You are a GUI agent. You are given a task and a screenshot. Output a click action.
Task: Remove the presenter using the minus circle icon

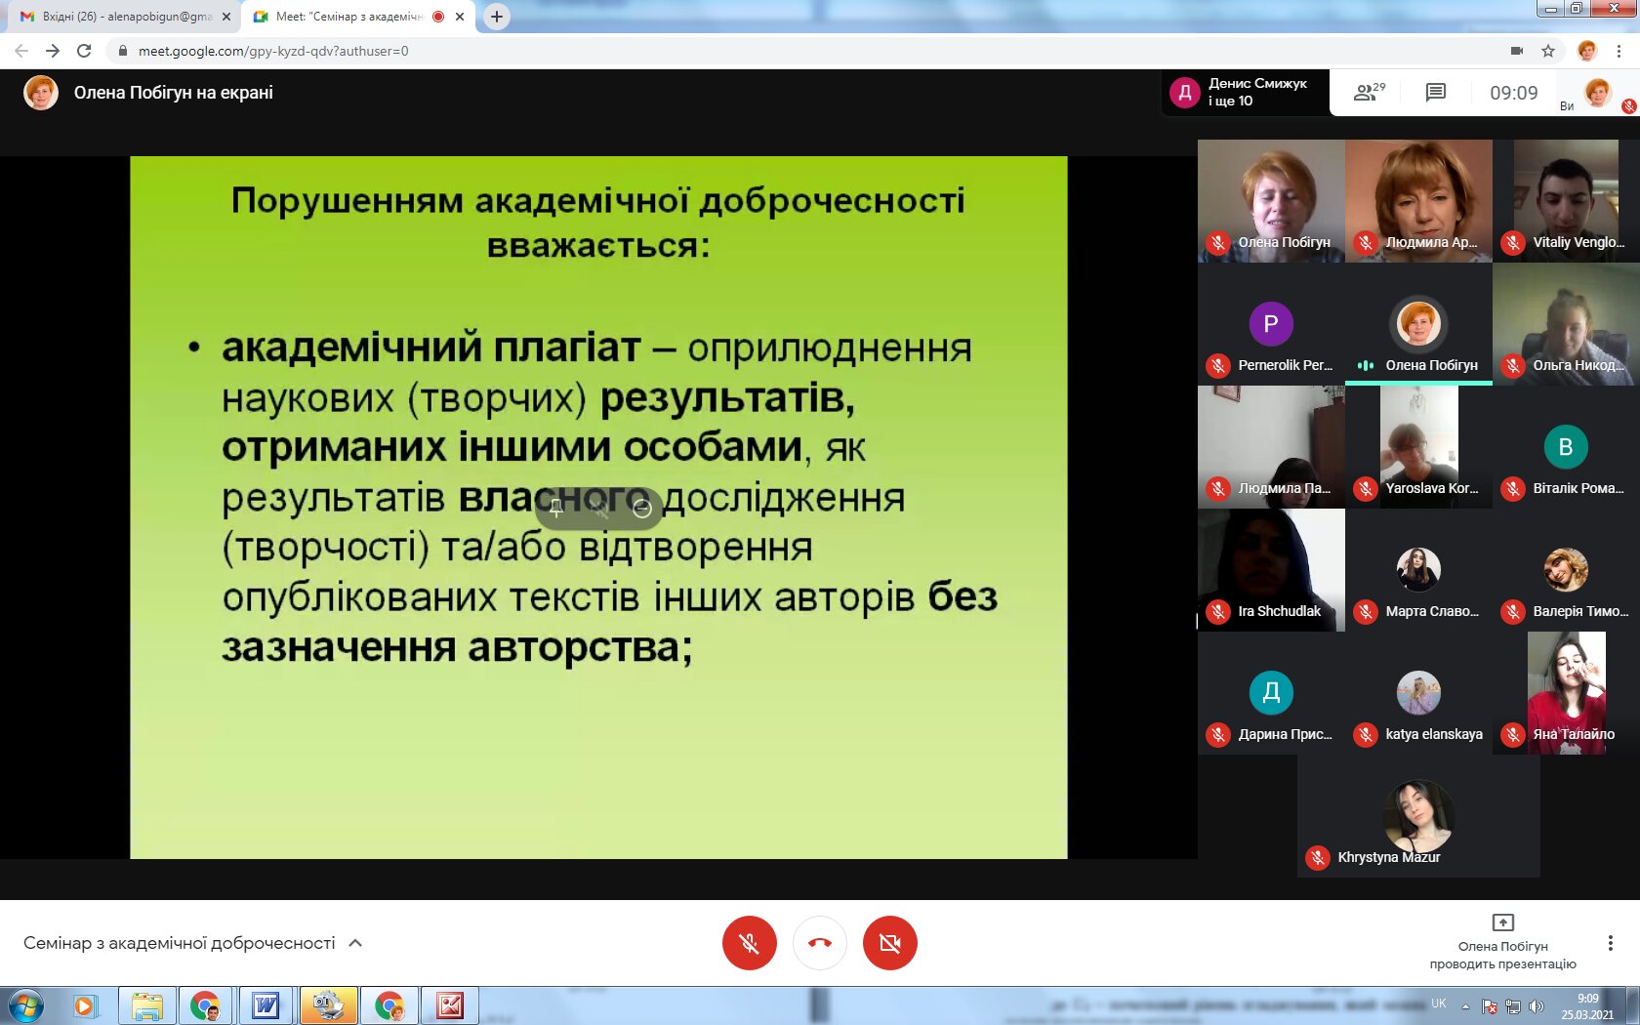(x=641, y=508)
